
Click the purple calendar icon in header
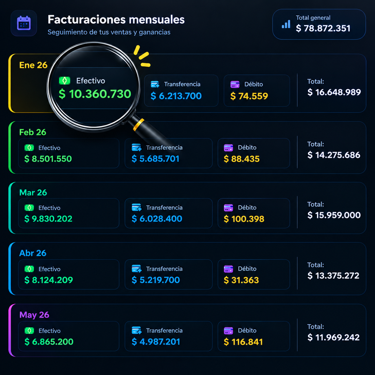point(24,23)
